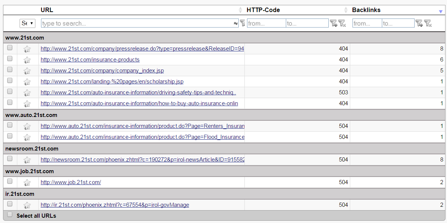The width and height of the screenshot is (447, 223).
Task: Focus the HTTP-Code 'from' input field
Action: (x=266, y=23)
